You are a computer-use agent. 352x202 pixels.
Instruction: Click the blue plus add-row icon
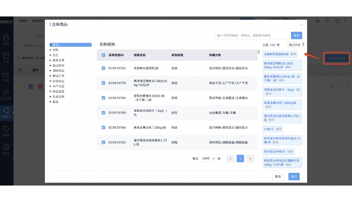click(x=31, y=87)
